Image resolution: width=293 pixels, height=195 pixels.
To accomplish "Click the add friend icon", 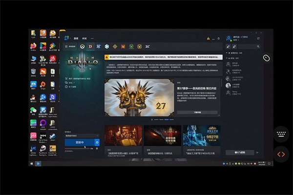I will [x=228, y=47].
